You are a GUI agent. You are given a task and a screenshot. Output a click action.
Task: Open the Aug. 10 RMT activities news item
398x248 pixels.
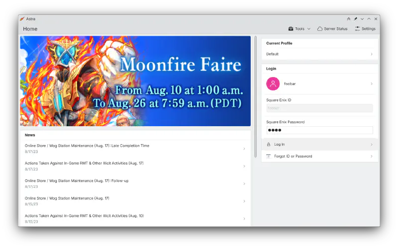pos(135,218)
